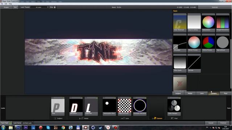Viewport: 232px width, 130px height.
Task: Add the red-green-blue pie tool
Action: tap(208, 43)
